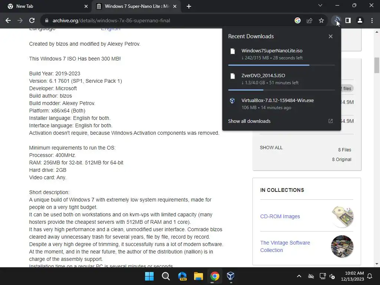Click the muted volume tray icon
This screenshot has height=285, width=380.
[x=332, y=276]
